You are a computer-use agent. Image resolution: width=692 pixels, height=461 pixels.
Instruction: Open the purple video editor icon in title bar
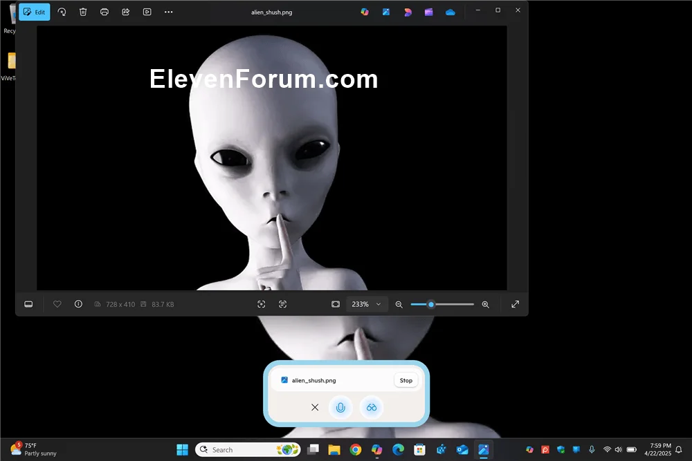[x=428, y=12]
